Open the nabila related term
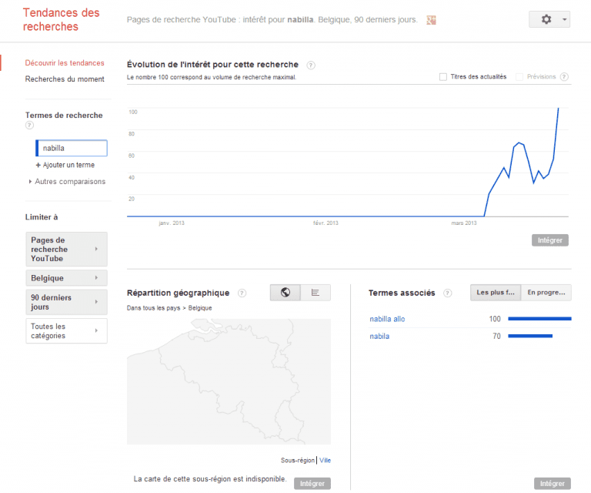Viewport: 591px width, 493px height. click(x=379, y=337)
